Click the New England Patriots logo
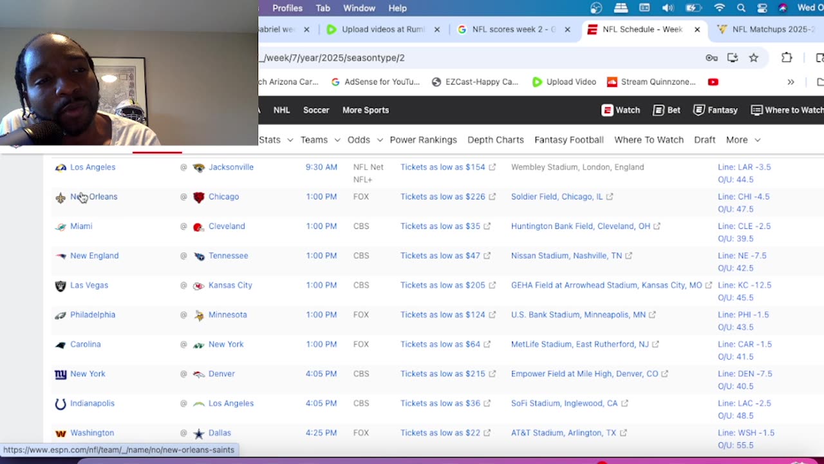The width and height of the screenshot is (824, 464). point(61,256)
